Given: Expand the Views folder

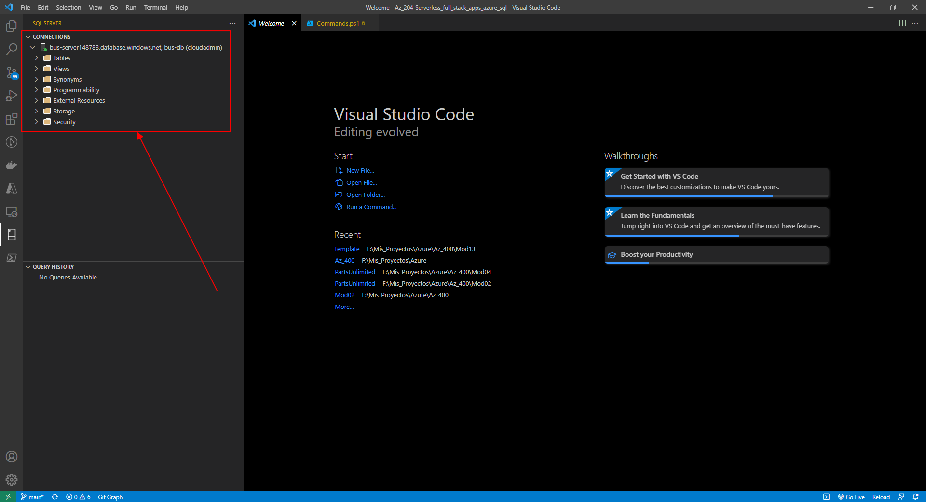Looking at the screenshot, I should pyautogui.click(x=36, y=69).
